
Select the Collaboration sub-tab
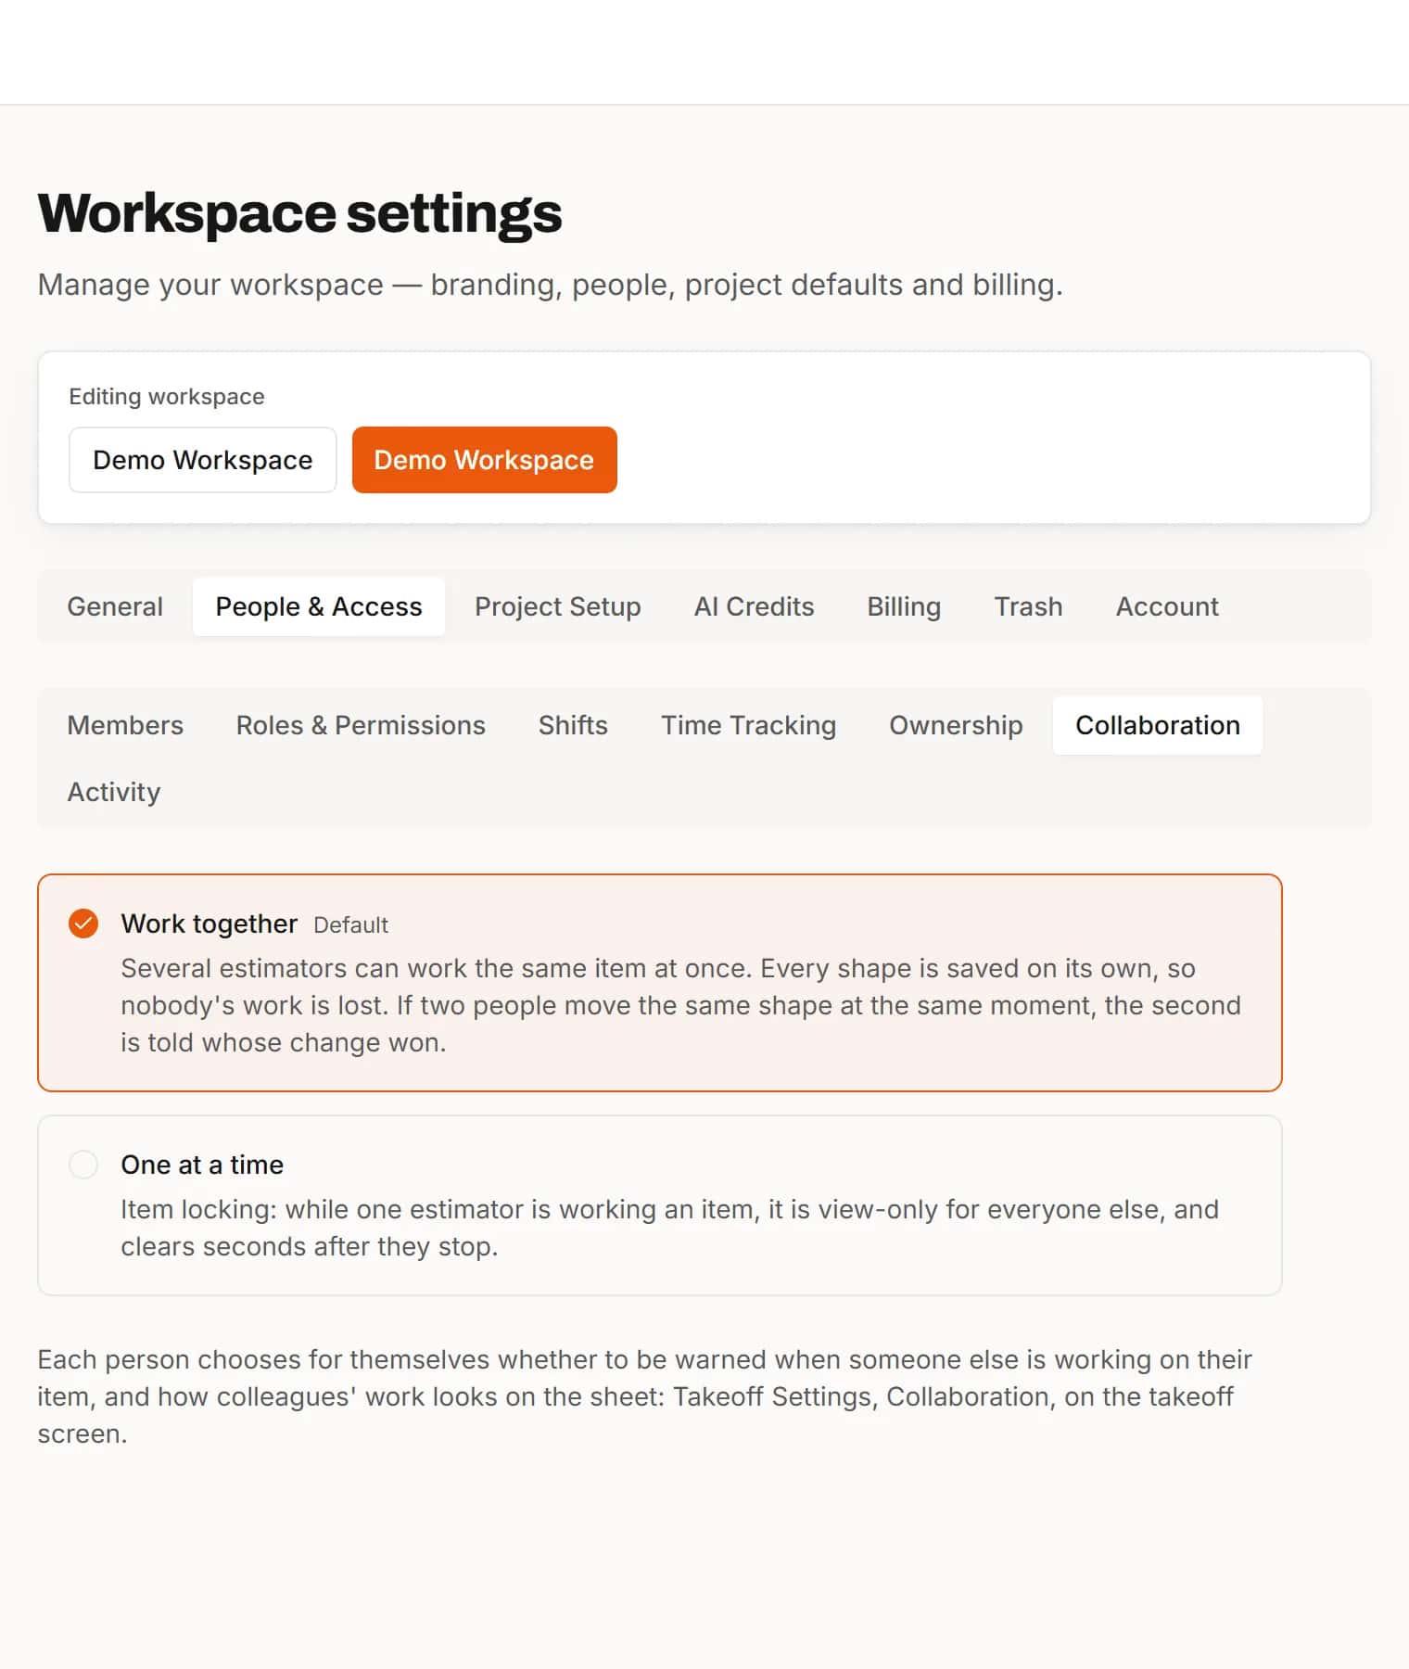[1158, 725]
